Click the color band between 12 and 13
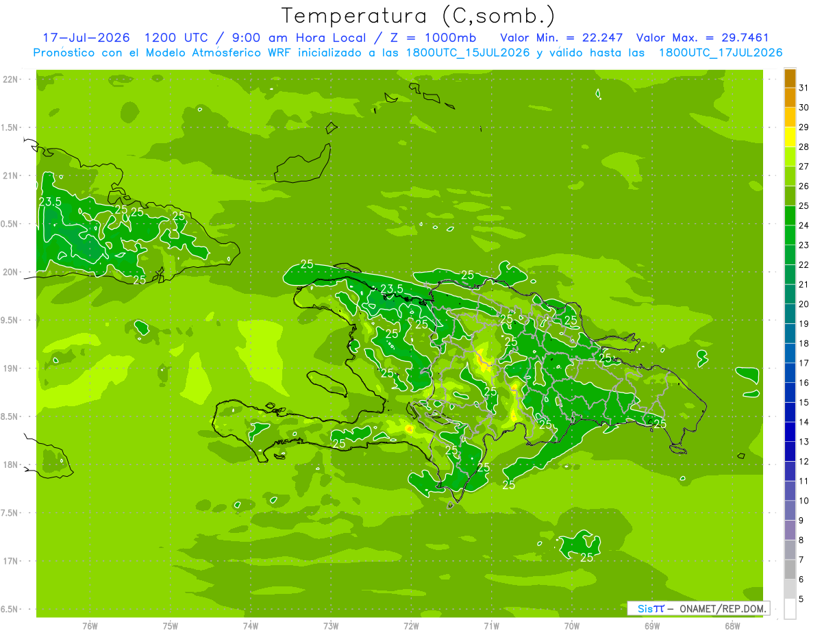 790,451
